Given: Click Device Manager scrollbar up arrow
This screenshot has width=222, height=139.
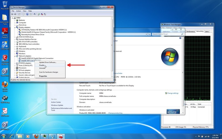Looking at the screenshot, I should tap(112, 18).
